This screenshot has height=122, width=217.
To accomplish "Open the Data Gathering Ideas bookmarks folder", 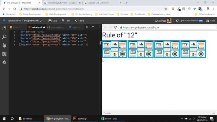I will [x=159, y=14].
